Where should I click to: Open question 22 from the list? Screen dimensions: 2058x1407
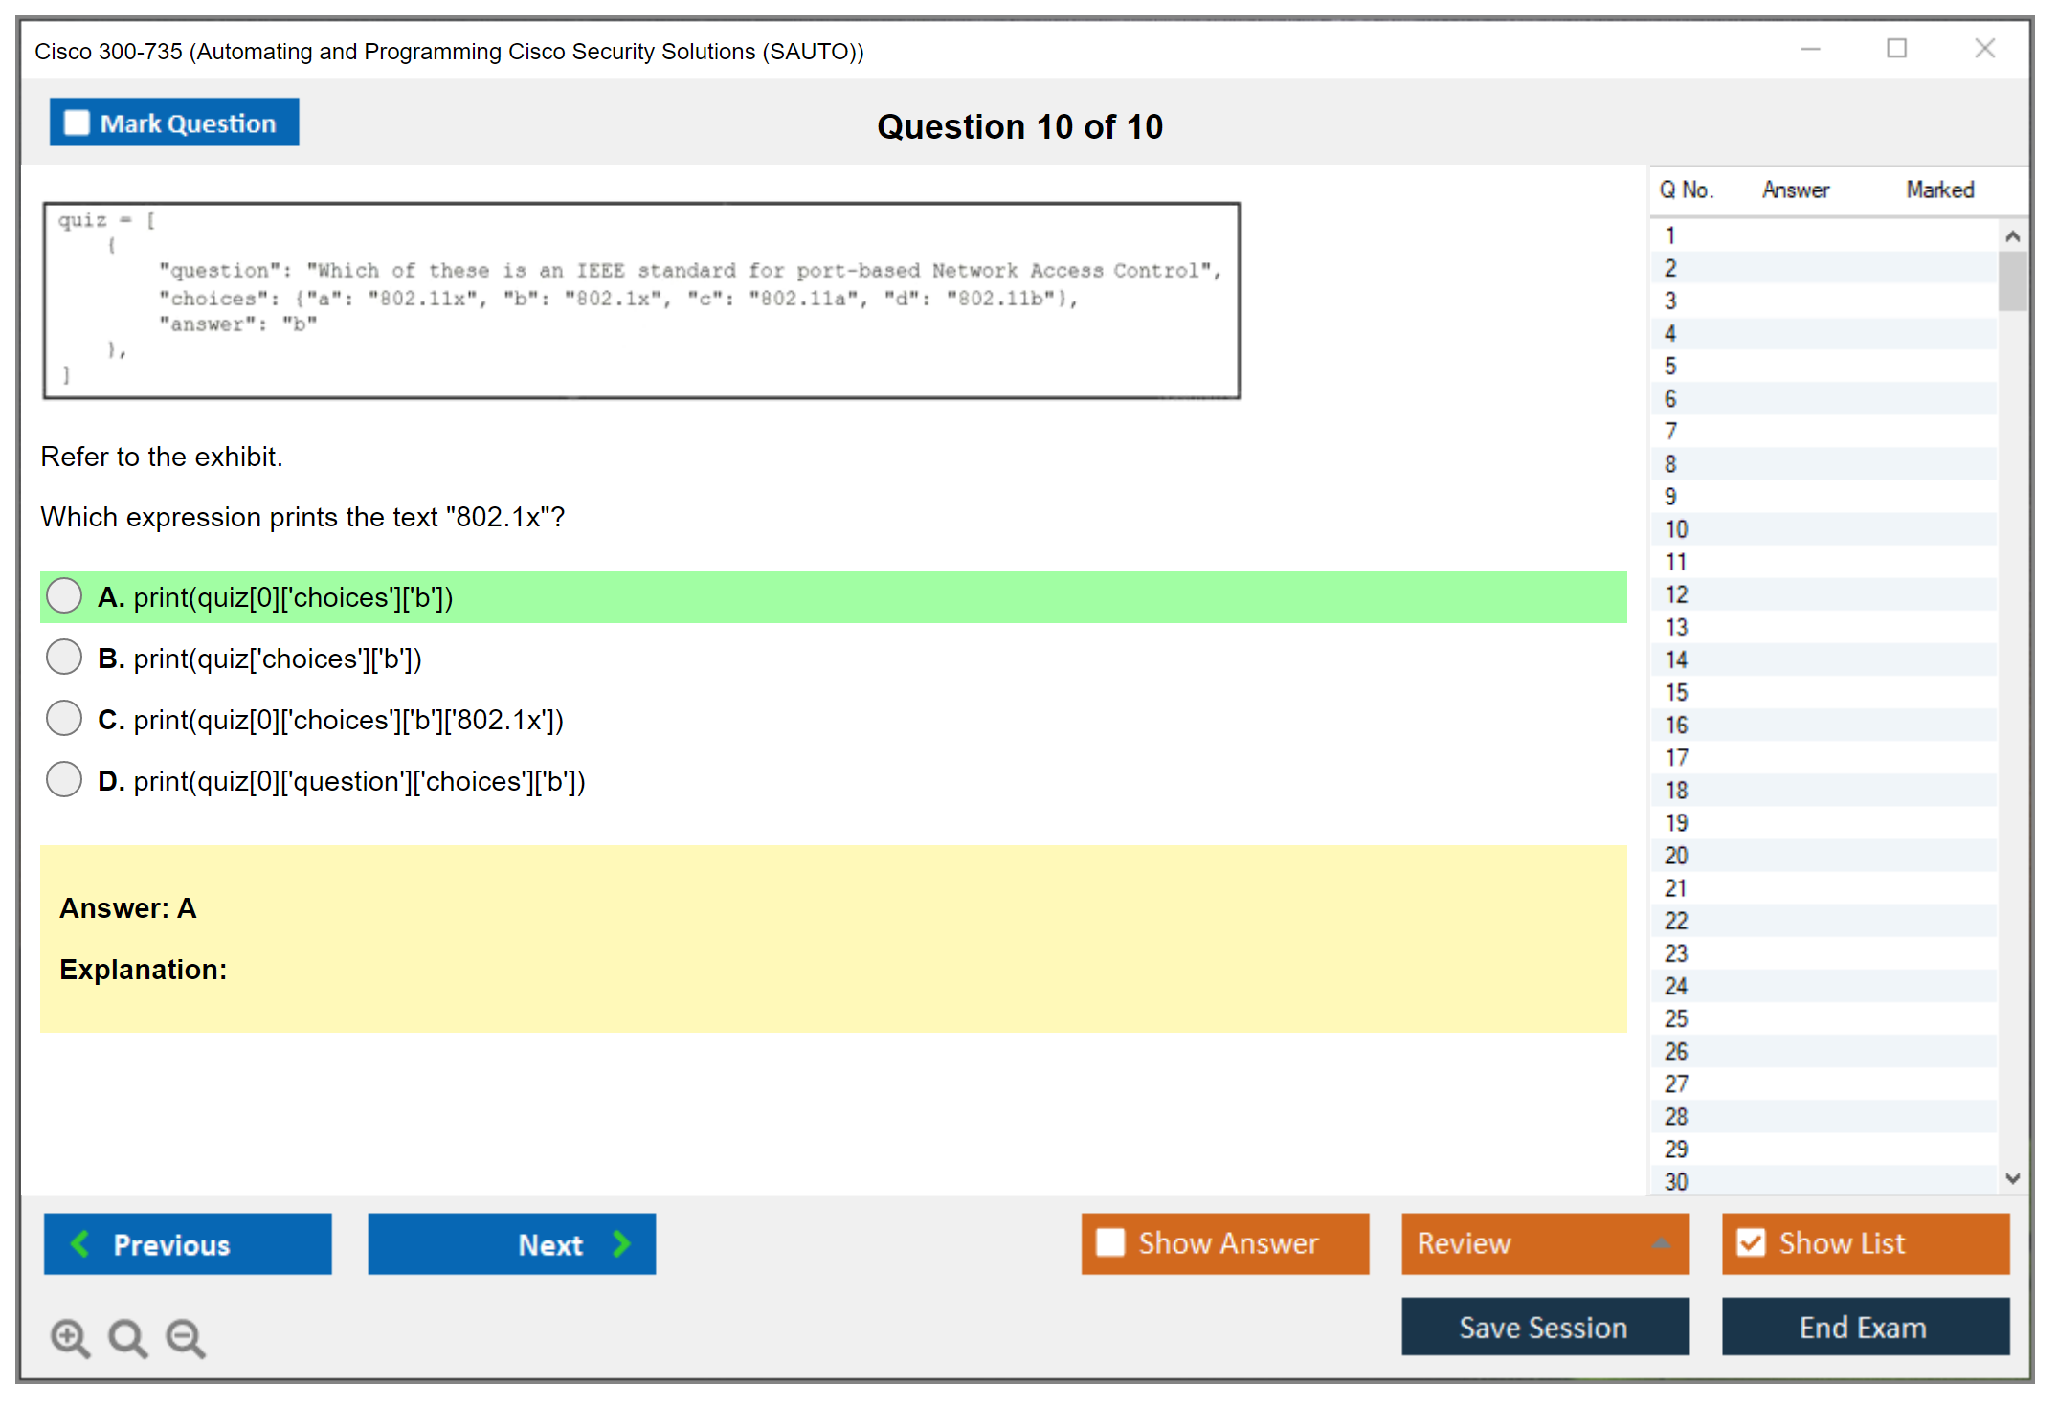[1676, 921]
